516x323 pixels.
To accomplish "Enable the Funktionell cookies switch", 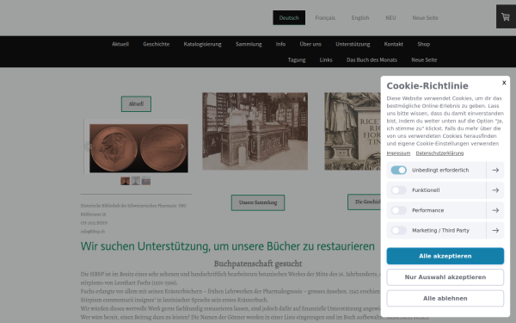I will 398,190.
